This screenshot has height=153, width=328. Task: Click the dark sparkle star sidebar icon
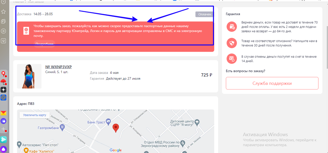4,90
